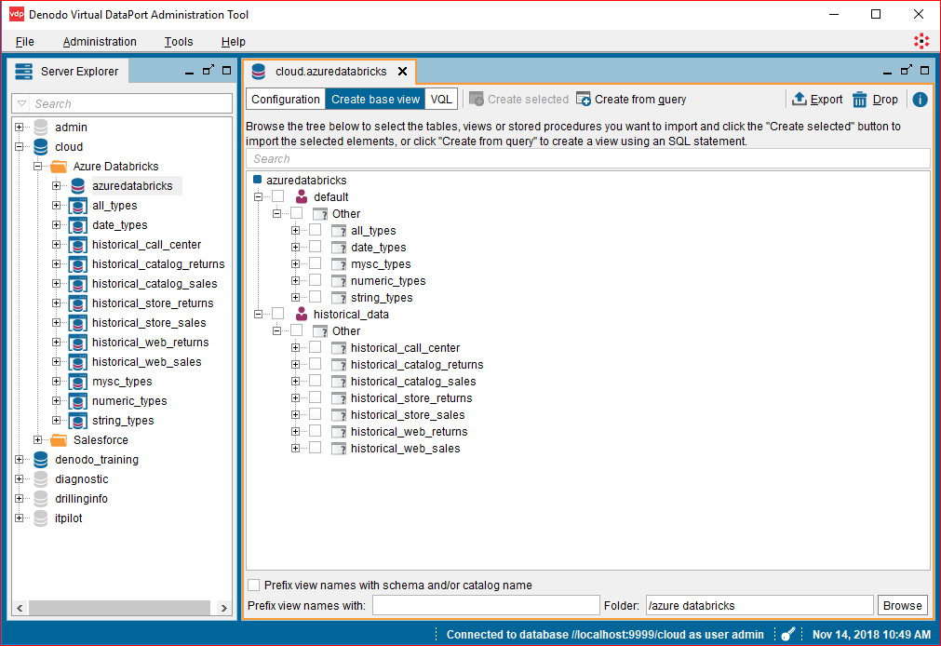Detach the cloud.azuredatabricks editor panel
The width and height of the screenshot is (941, 646).
[x=907, y=71]
